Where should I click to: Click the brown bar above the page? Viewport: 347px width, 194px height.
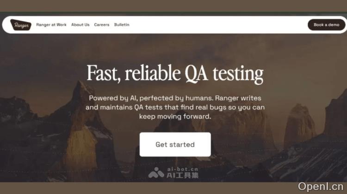pos(173,6)
